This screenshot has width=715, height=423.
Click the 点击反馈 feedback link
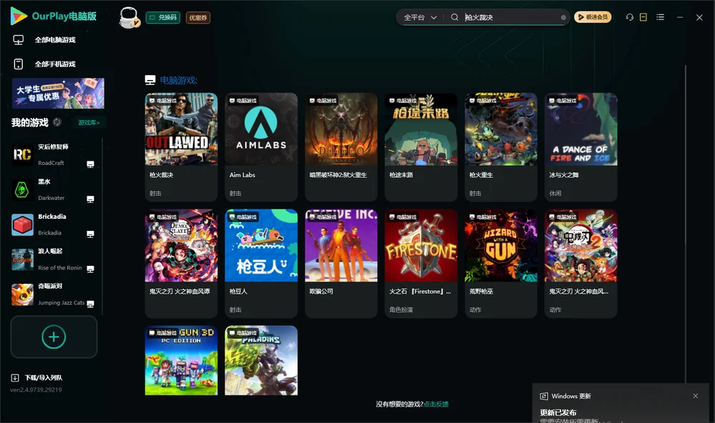coord(436,404)
